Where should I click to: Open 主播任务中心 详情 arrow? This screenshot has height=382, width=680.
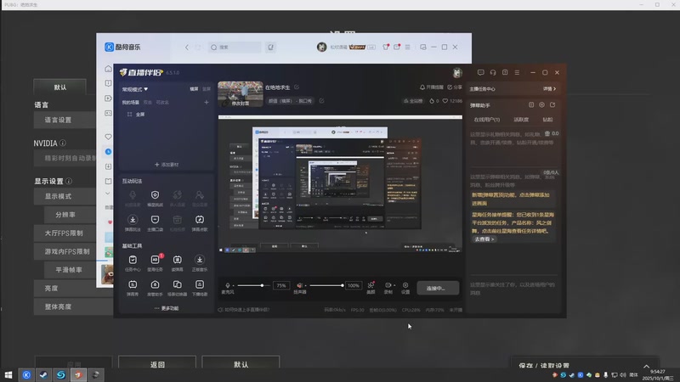click(549, 89)
